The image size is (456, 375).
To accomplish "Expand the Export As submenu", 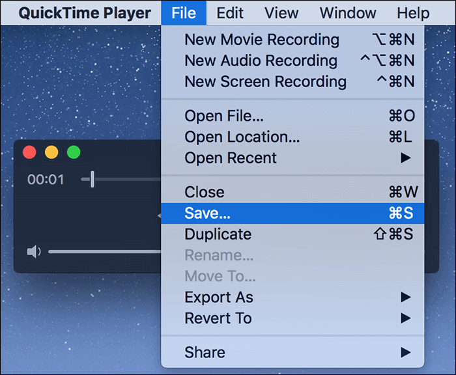I will point(292,297).
